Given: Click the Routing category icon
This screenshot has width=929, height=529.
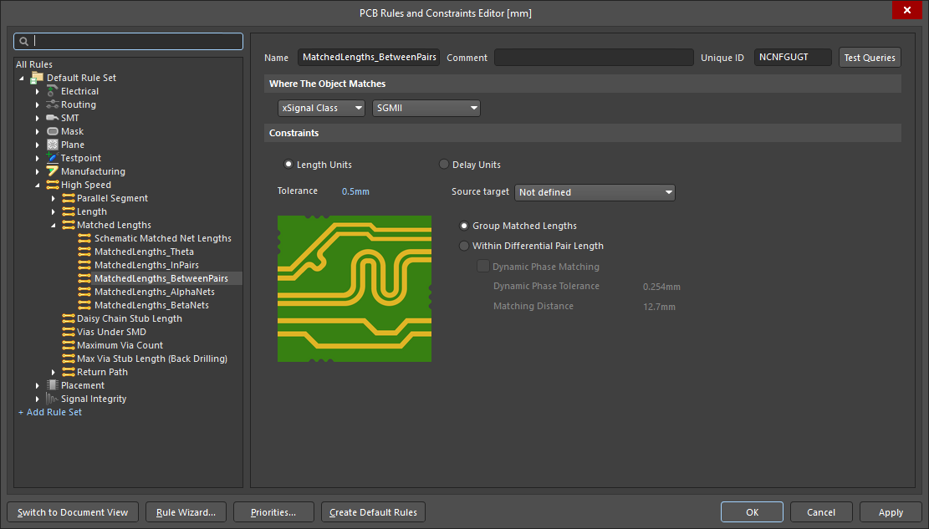Looking at the screenshot, I should 52,104.
